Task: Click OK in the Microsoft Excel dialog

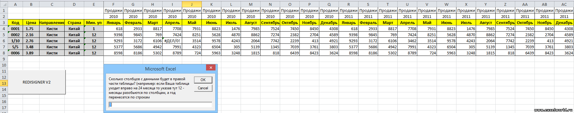Action: click(203, 80)
